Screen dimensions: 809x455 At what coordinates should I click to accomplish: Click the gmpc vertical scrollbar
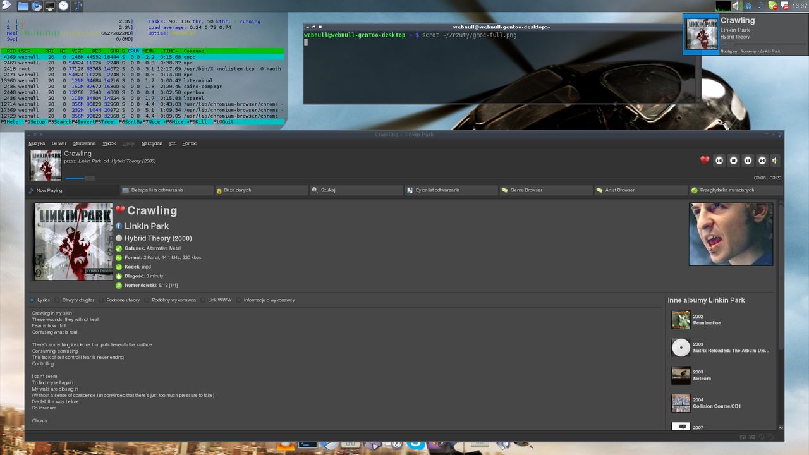[781, 315]
